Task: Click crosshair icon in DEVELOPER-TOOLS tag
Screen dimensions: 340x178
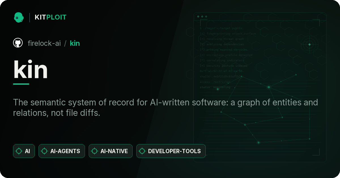Action: click(x=142, y=151)
